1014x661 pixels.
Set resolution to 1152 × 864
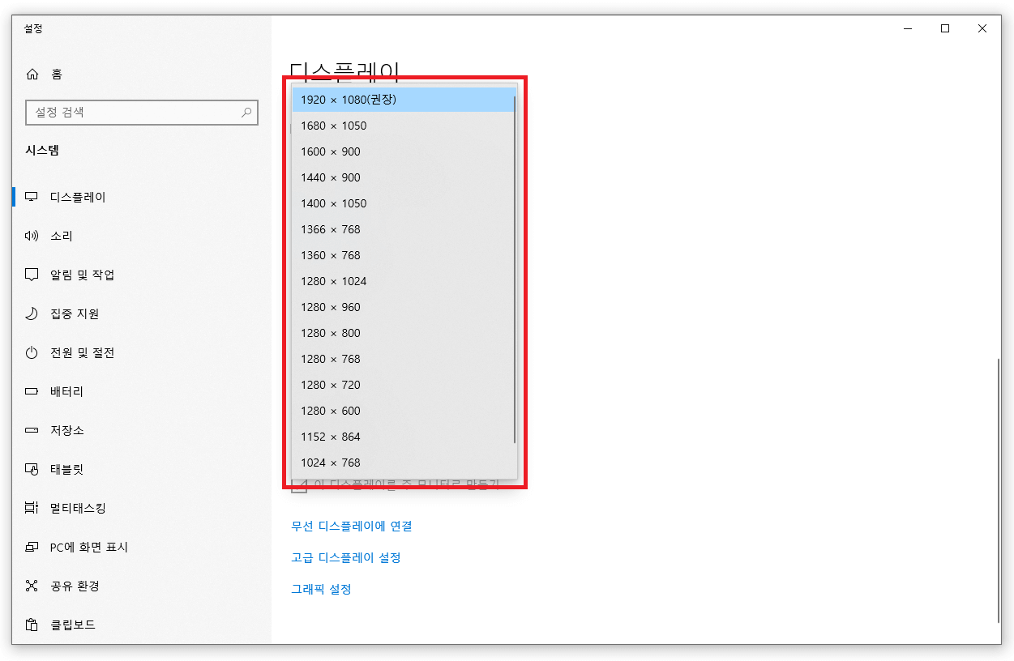click(404, 437)
